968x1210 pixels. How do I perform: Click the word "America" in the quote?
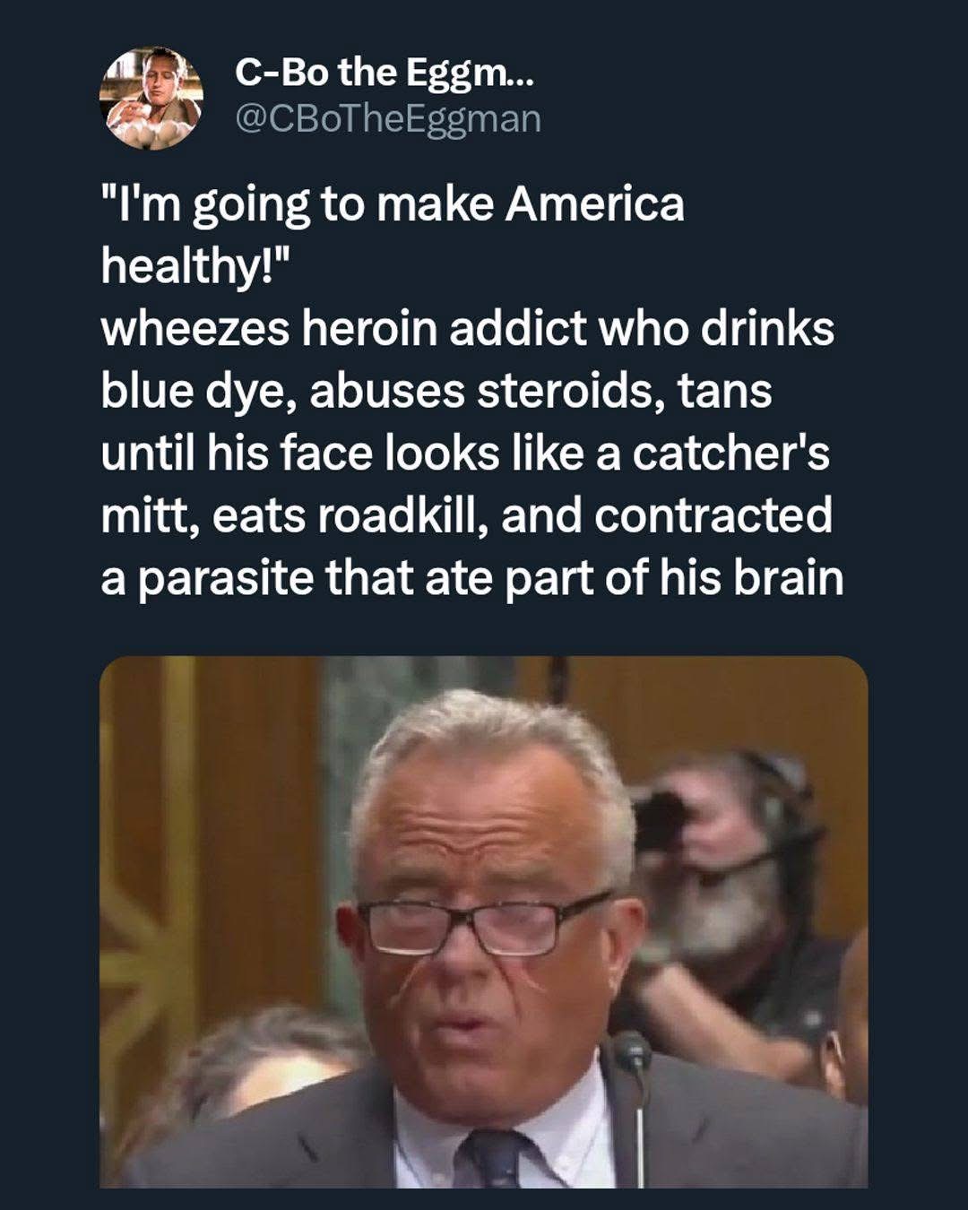(x=595, y=204)
